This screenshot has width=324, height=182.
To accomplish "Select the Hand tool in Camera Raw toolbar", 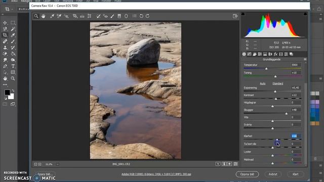I will click(x=43, y=16).
